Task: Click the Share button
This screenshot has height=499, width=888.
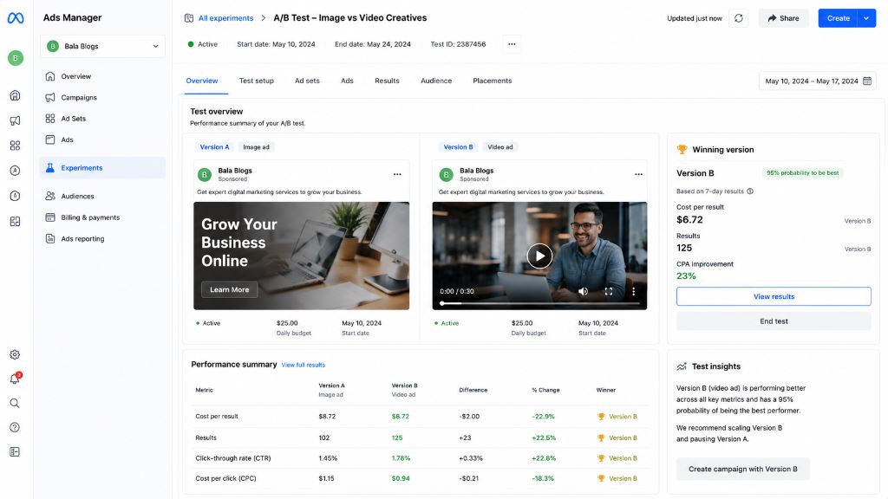Action: tap(783, 18)
